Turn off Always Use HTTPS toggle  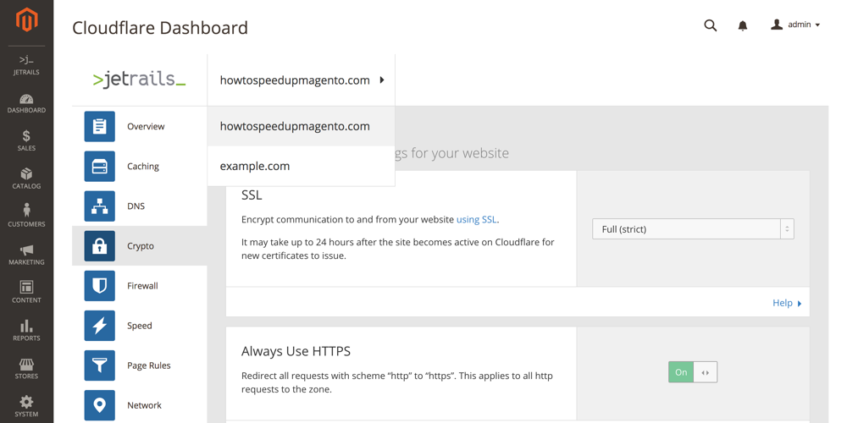tap(693, 372)
